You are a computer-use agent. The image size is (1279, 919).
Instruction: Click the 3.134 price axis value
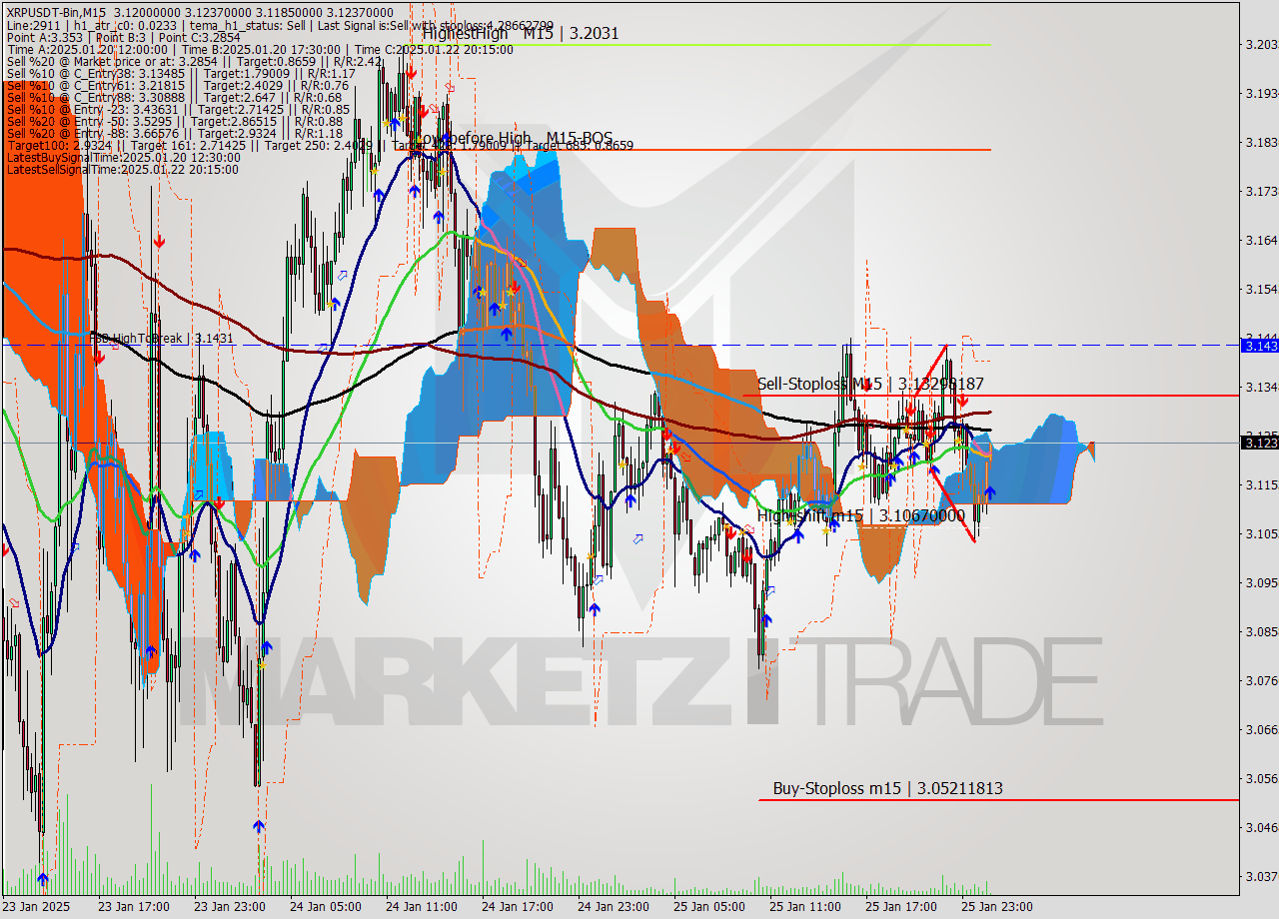tap(1261, 387)
